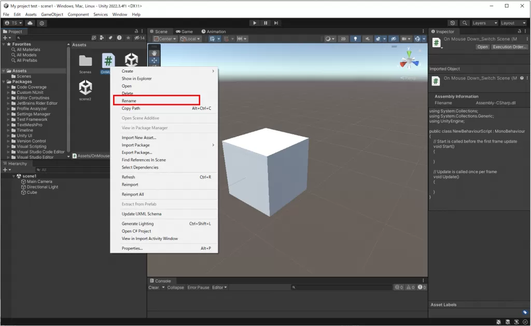The width and height of the screenshot is (531, 326).
Task: Select the Move tool in Scene overlay
Action: point(155,61)
